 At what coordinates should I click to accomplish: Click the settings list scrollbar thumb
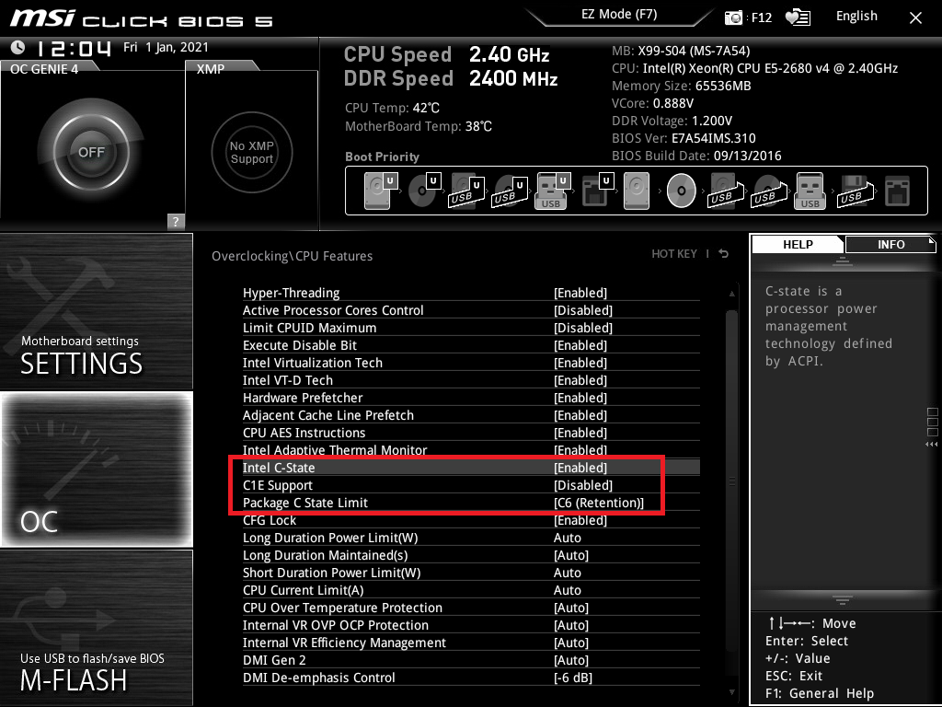point(731,481)
